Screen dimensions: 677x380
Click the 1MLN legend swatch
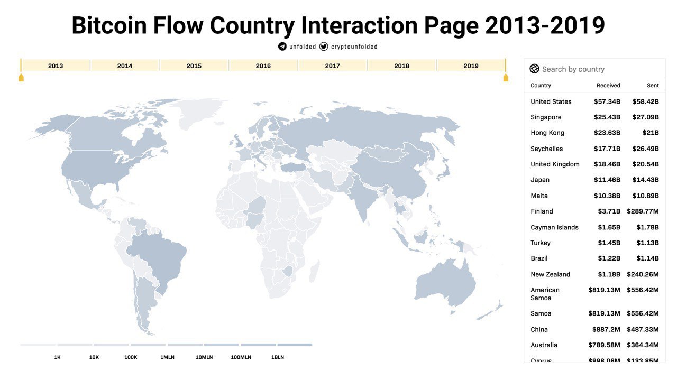(148, 345)
